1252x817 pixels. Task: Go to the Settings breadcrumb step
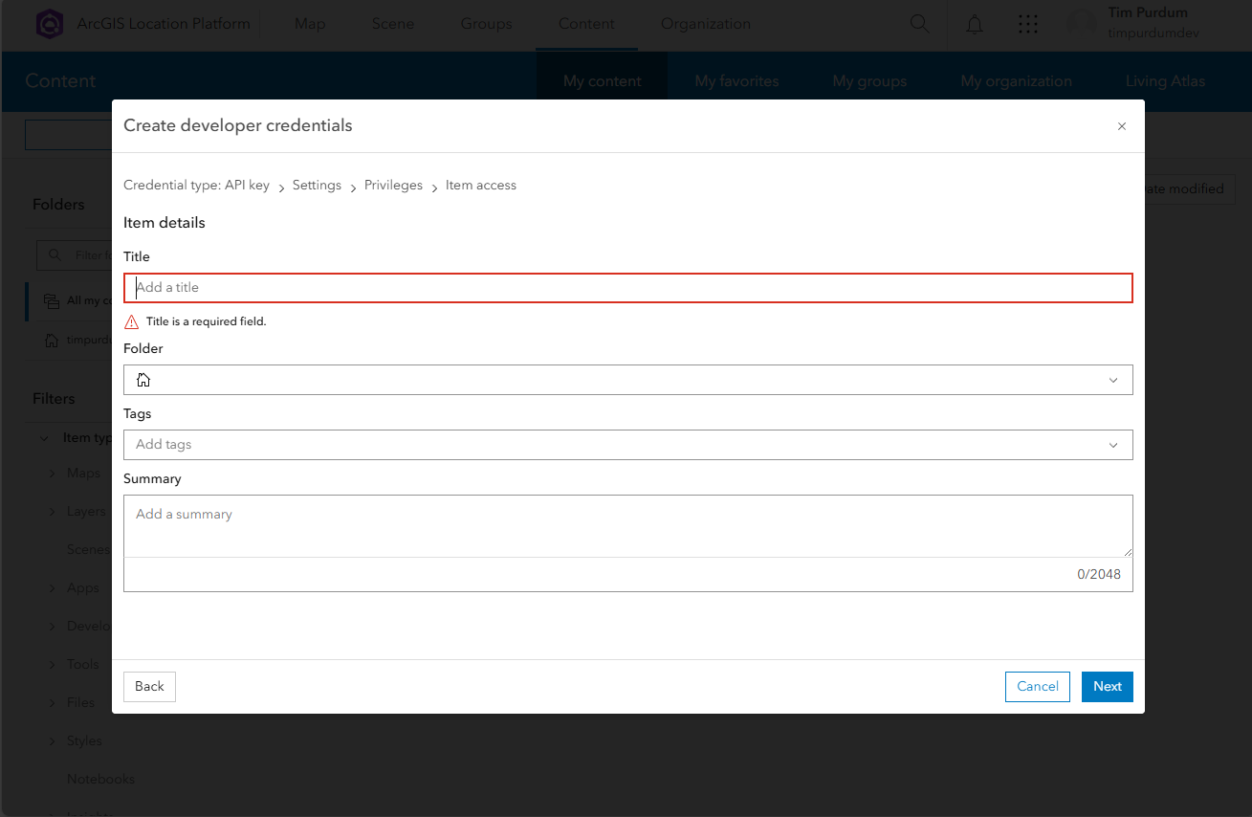click(x=317, y=186)
